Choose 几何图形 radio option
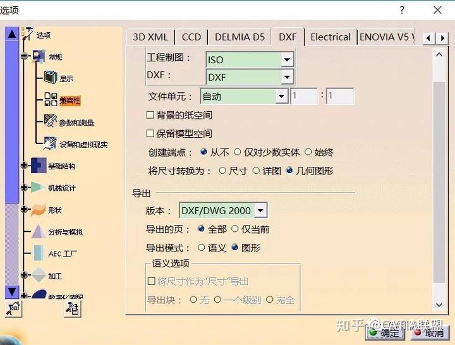Viewport: 455px width, 345px height. [289, 171]
